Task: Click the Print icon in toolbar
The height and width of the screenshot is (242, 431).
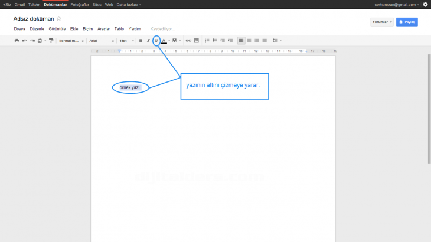Action: pyautogui.click(x=17, y=41)
